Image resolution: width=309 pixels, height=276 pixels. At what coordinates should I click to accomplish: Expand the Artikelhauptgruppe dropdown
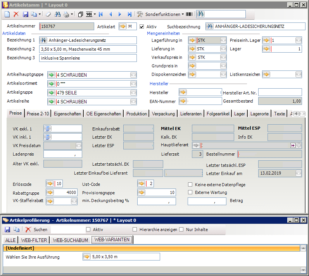tap(133, 75)
